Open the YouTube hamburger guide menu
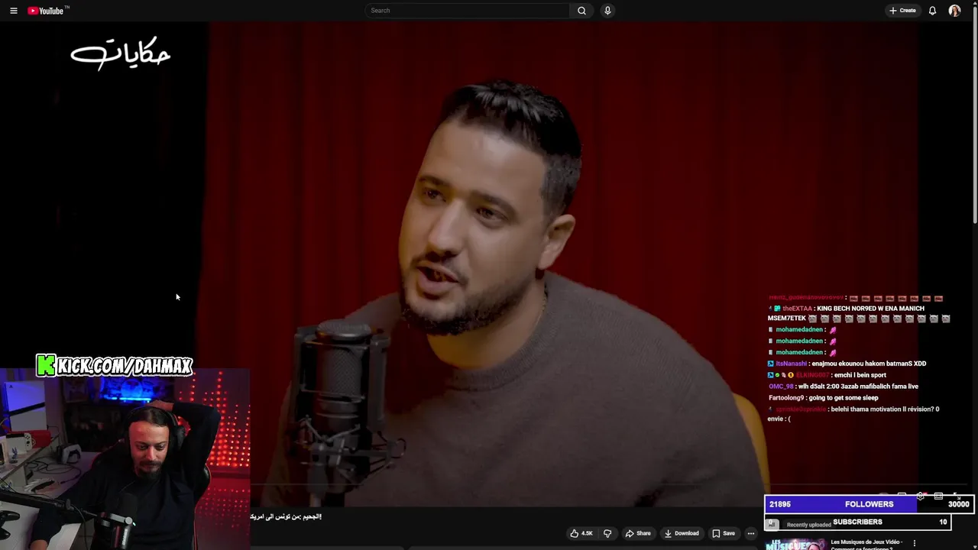 13,11
